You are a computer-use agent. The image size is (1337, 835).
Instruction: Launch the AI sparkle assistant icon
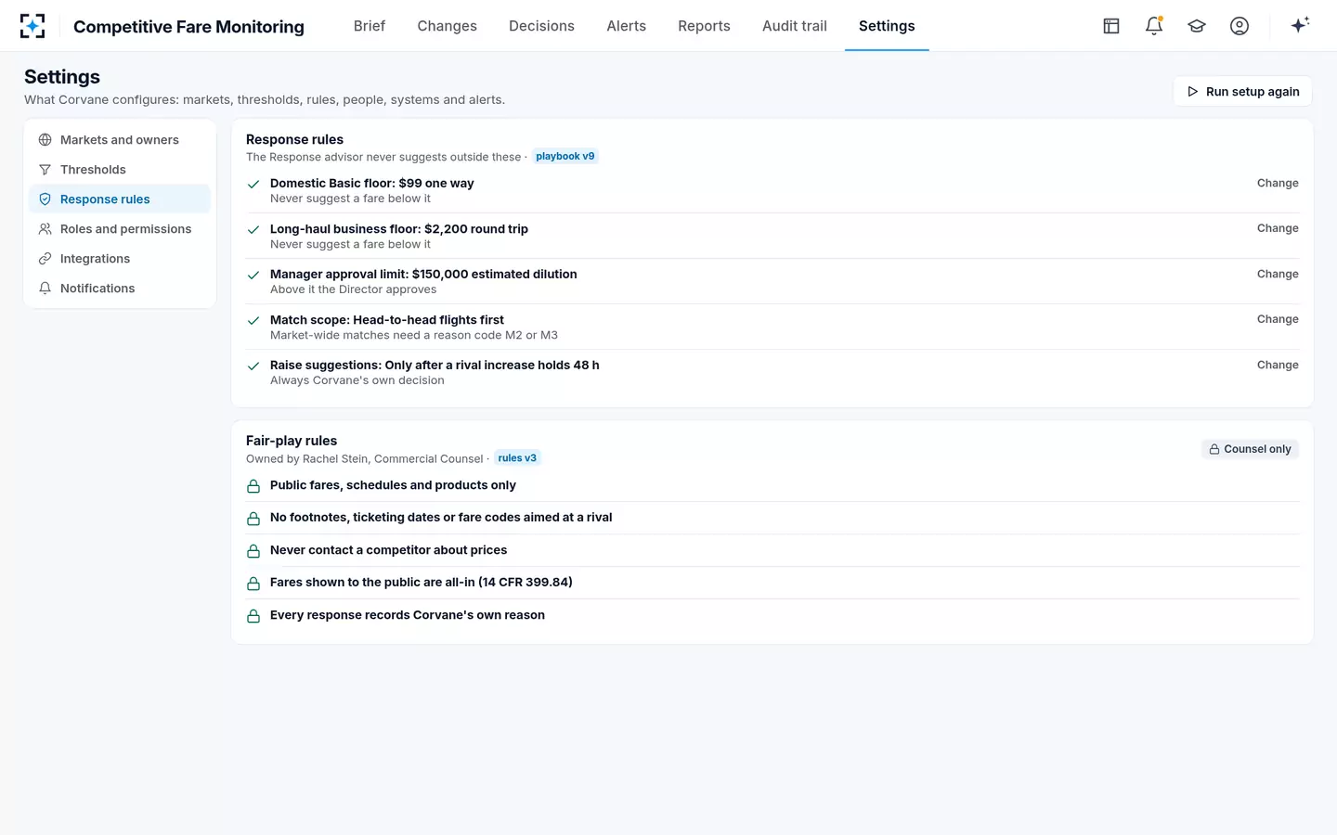click(x=1300, y=25)
